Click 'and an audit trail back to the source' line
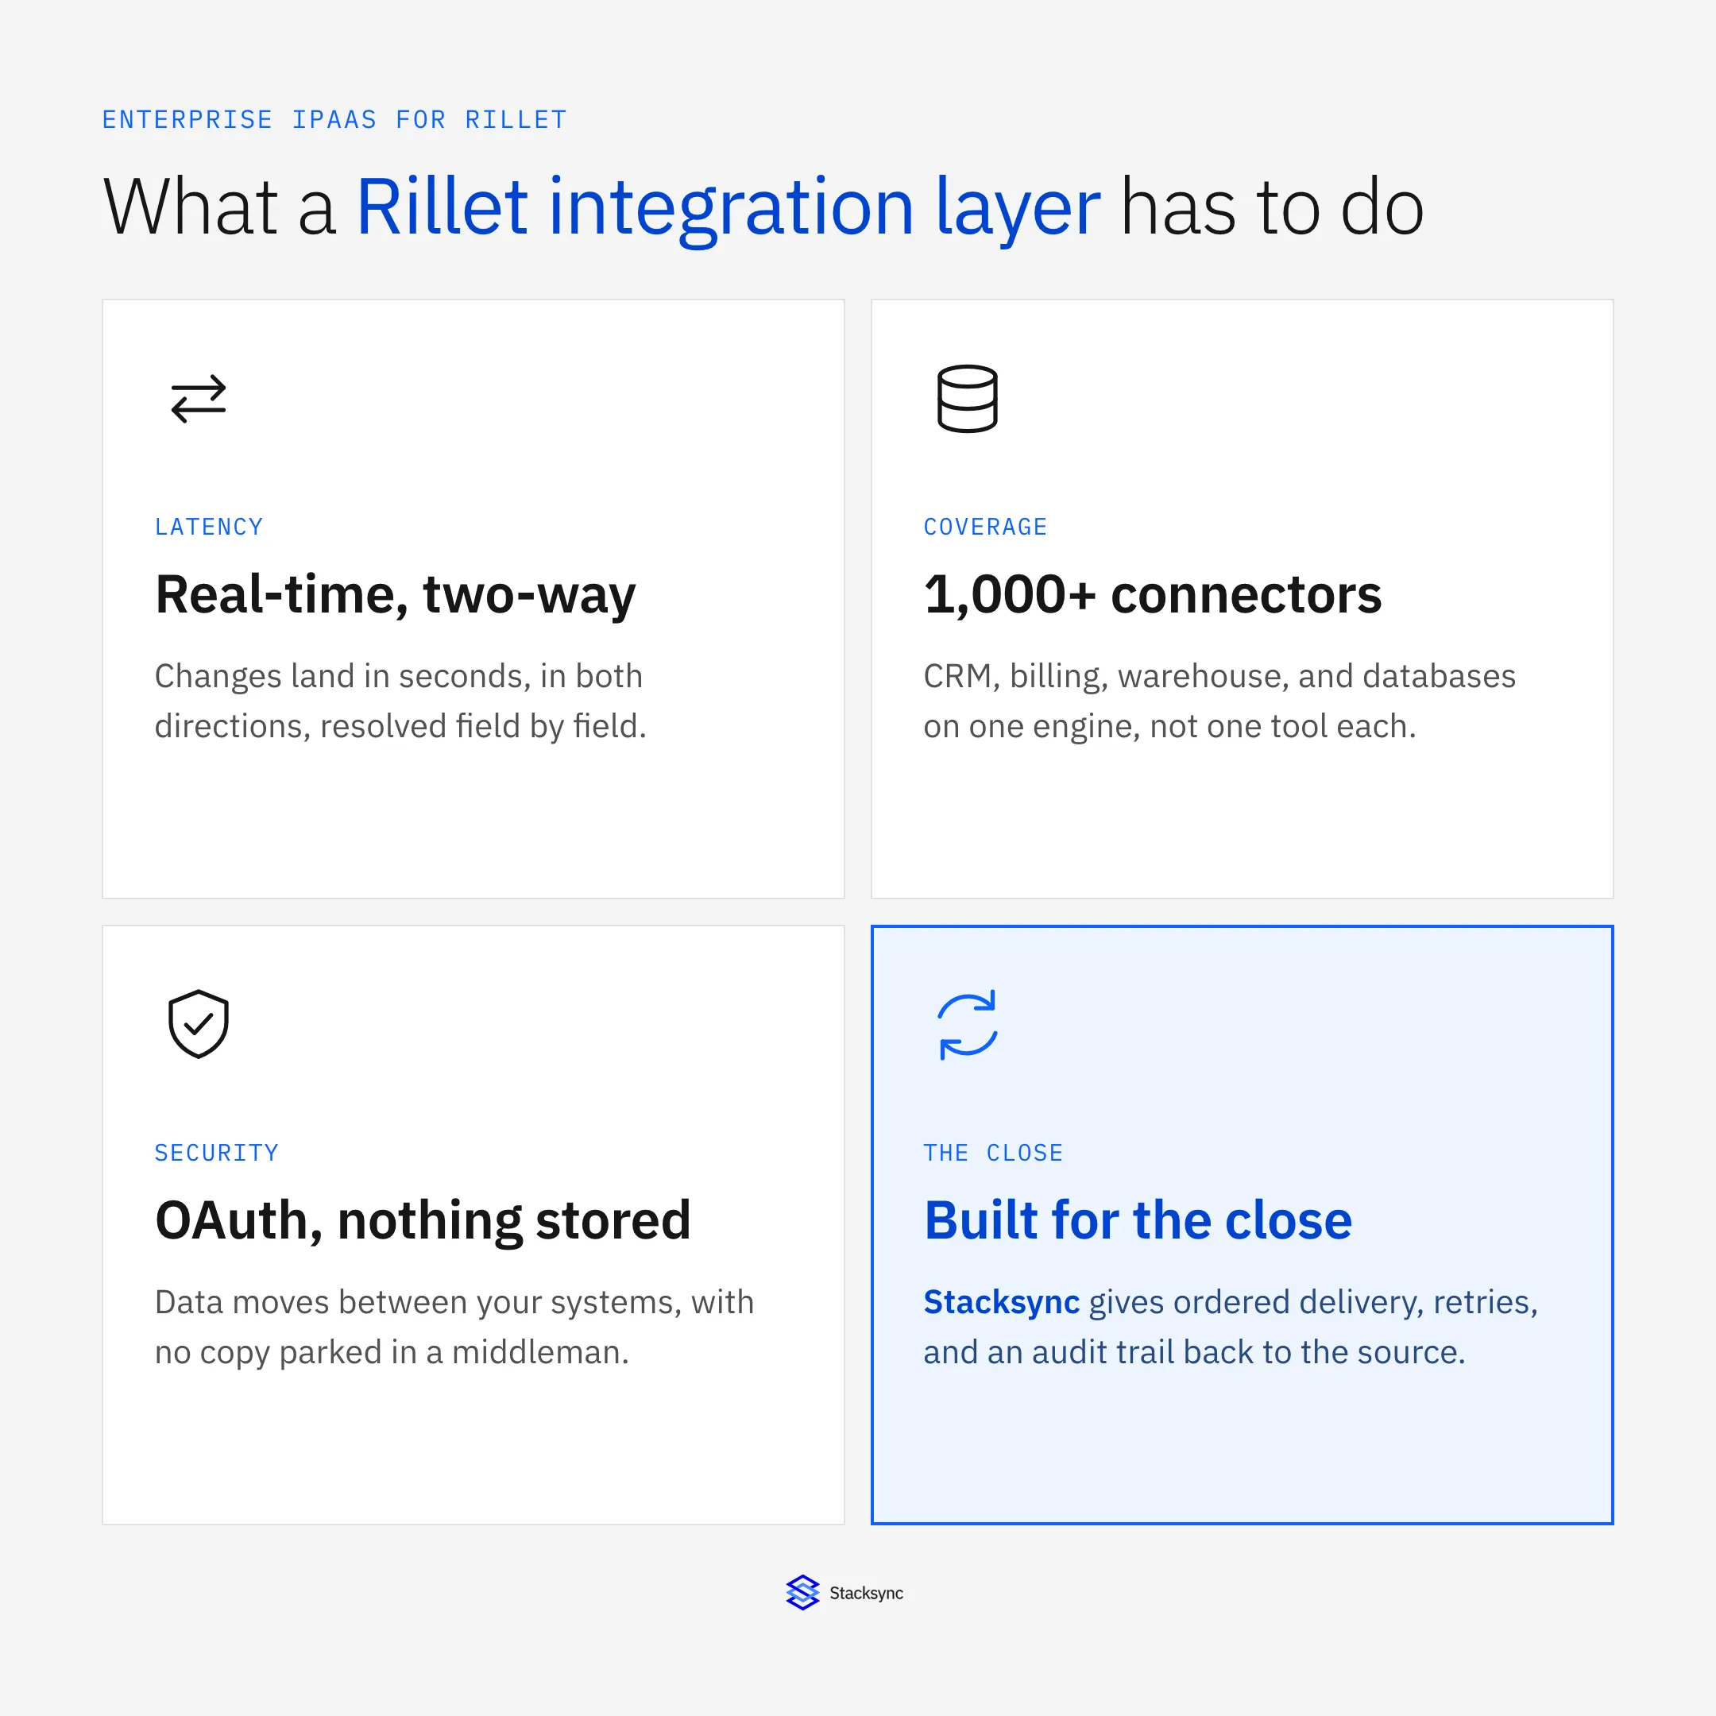The height and width of the screenshot is (1716, 1716). click(1194, 1352)
